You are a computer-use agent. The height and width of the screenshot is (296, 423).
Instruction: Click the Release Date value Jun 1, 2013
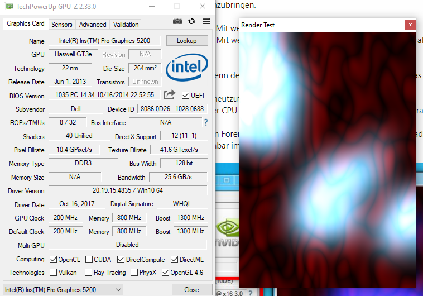point(70,82)
